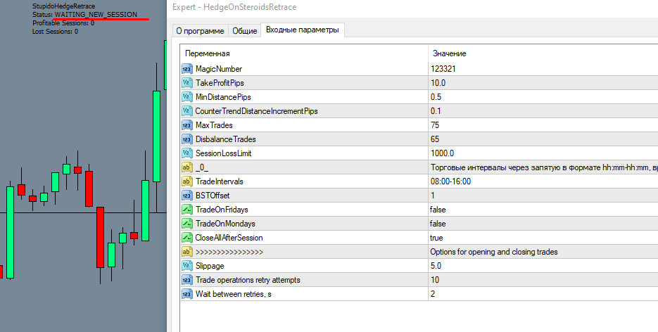The height and width of the screenshot is (332, 658).
Task: Select the MinDistancePips value 0.5
Action: pyautogui.click(x=436, y=97)
